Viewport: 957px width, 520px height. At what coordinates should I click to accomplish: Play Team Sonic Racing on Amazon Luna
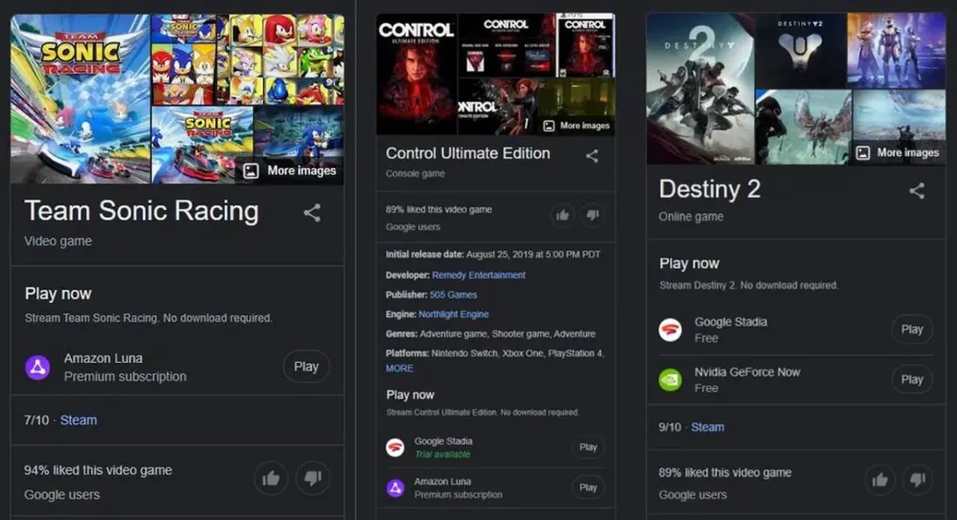[306, 367]
